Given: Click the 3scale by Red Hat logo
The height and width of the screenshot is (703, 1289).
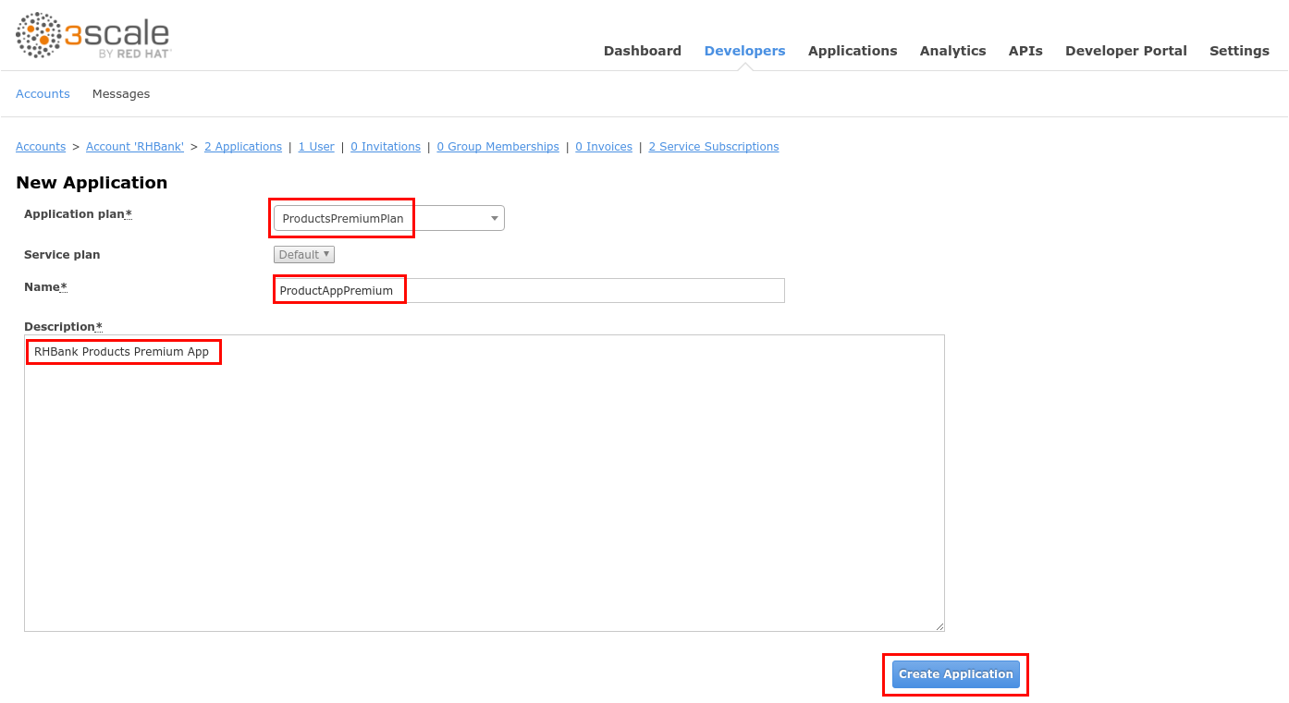Looking at the screenshot, I should (x=93, y=37).
